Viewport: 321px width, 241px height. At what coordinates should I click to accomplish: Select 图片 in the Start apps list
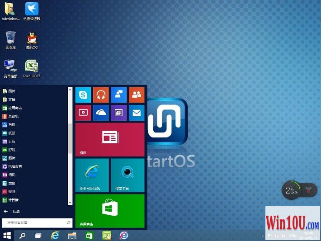click(x=9, y=91)
